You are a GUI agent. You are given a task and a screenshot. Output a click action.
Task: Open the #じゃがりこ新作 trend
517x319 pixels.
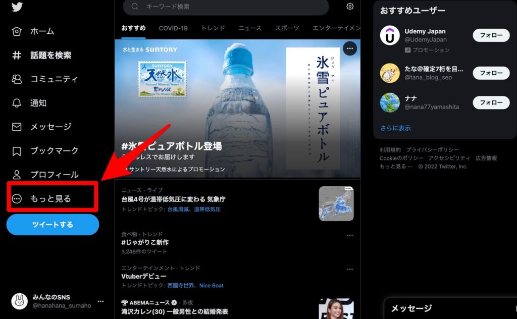(145, 242)
